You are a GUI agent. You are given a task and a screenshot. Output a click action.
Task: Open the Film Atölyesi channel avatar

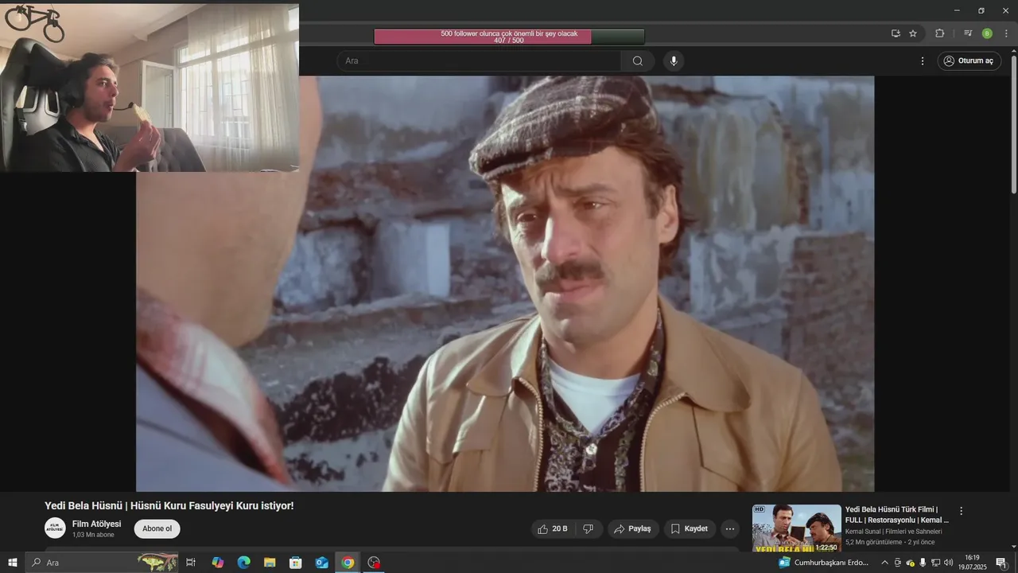pyautogui.click(x=55, y=528)
